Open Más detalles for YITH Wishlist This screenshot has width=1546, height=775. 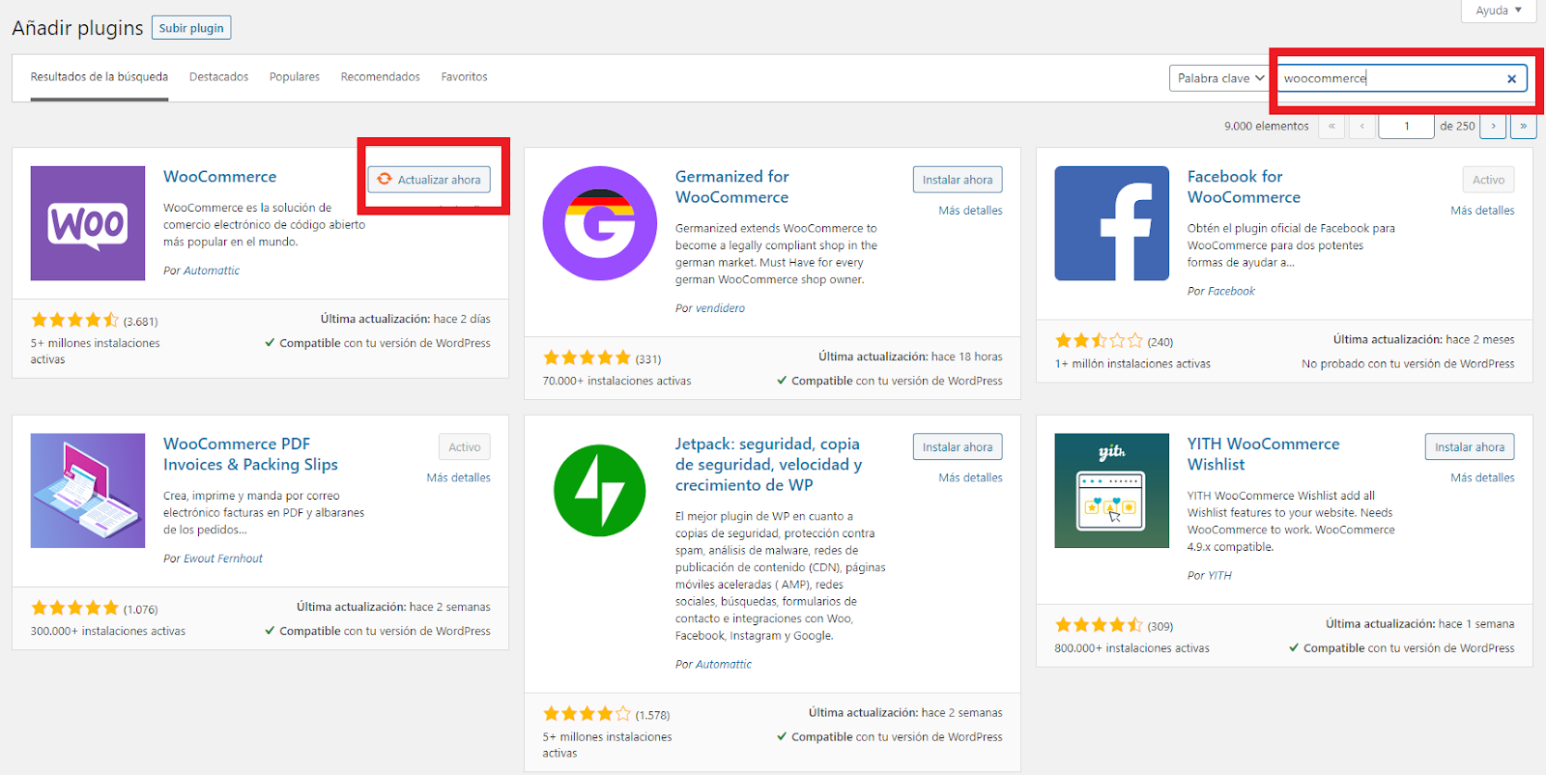(1482, 478)
